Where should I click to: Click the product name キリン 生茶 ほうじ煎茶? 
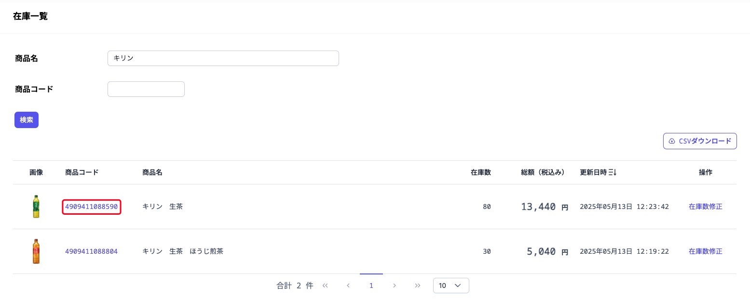(183, 251)
